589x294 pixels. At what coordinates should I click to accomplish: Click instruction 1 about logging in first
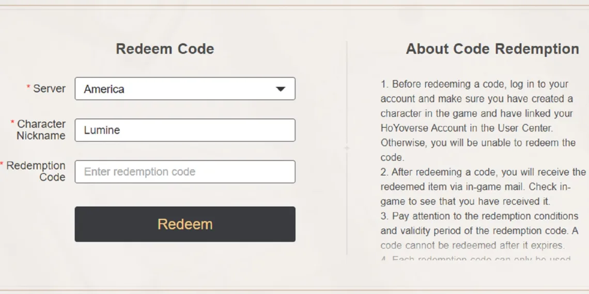478,120
